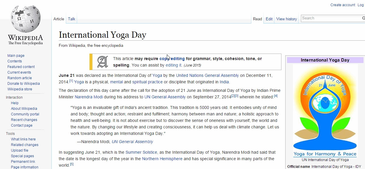365x169 pixels.
Task: Open italic UN General Assembly link below quote
Action: (x=132, y=142)
